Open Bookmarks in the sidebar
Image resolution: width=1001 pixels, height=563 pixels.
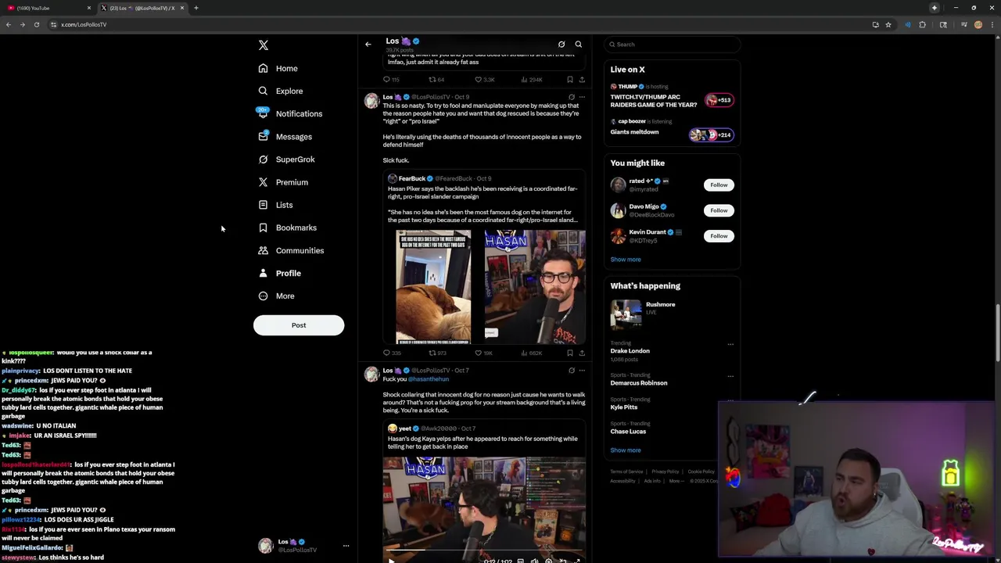click(x=287, y=228)
